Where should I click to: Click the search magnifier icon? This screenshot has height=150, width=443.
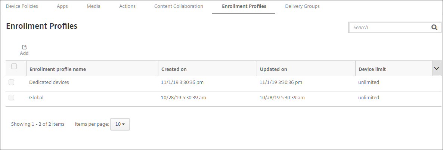tap(434, 27)
